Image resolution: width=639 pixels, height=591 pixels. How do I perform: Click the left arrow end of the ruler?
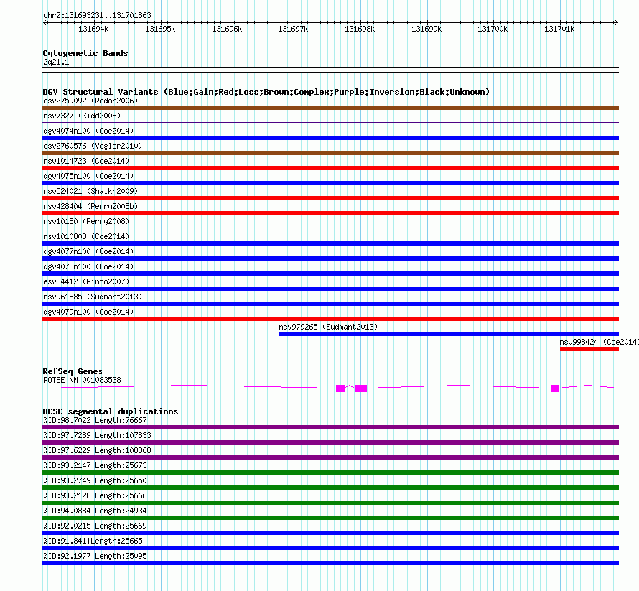(45, 23)
